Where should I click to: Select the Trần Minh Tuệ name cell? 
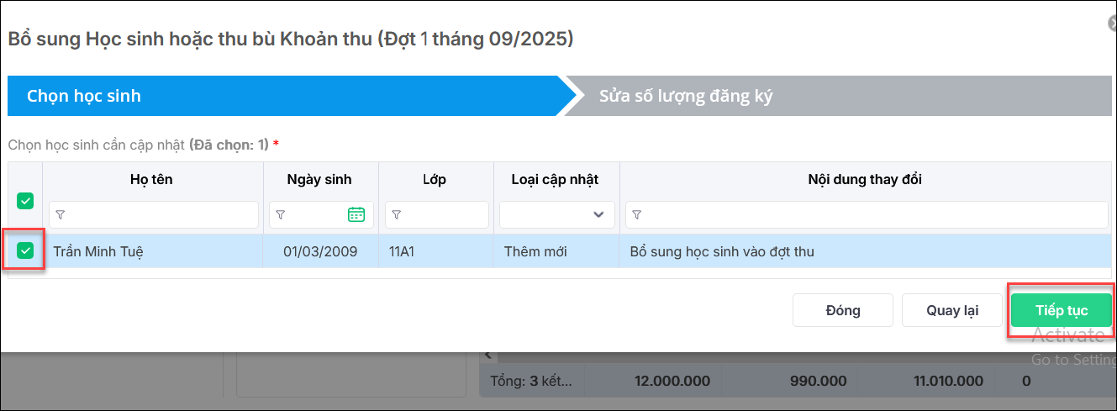point(98,251)
